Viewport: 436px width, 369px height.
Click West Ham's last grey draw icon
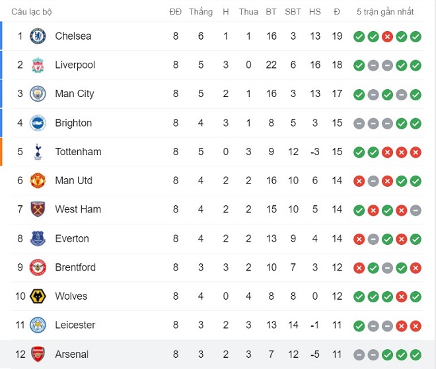(x=416, y=210)
